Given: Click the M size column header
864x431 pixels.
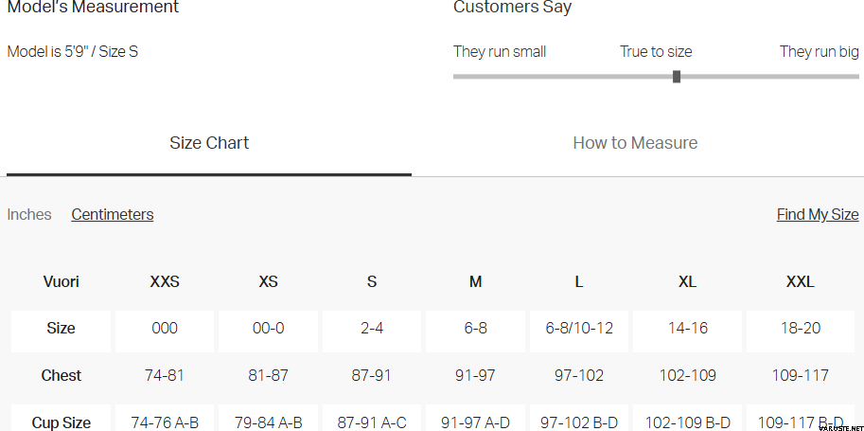Looking at the screenshot, I should click(475, 281).
